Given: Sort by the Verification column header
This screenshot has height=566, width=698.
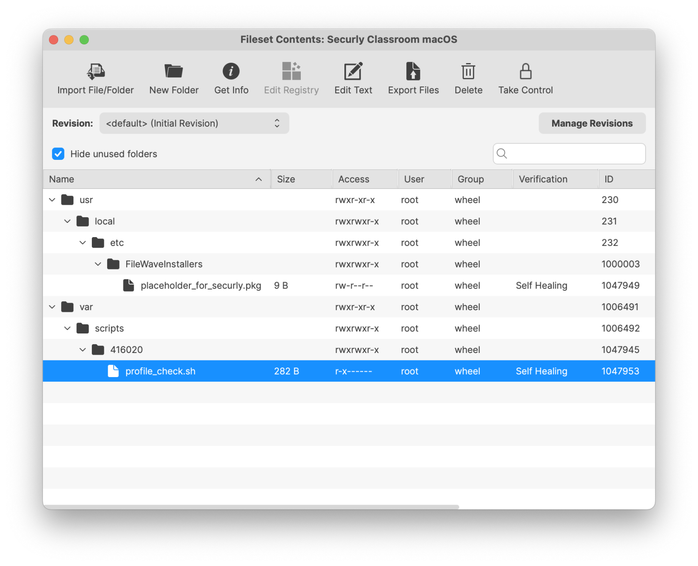Looking at the screenshot, I should 556,179.
